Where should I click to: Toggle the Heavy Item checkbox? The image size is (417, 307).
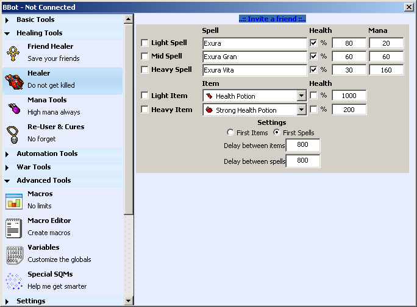(144, 110)
